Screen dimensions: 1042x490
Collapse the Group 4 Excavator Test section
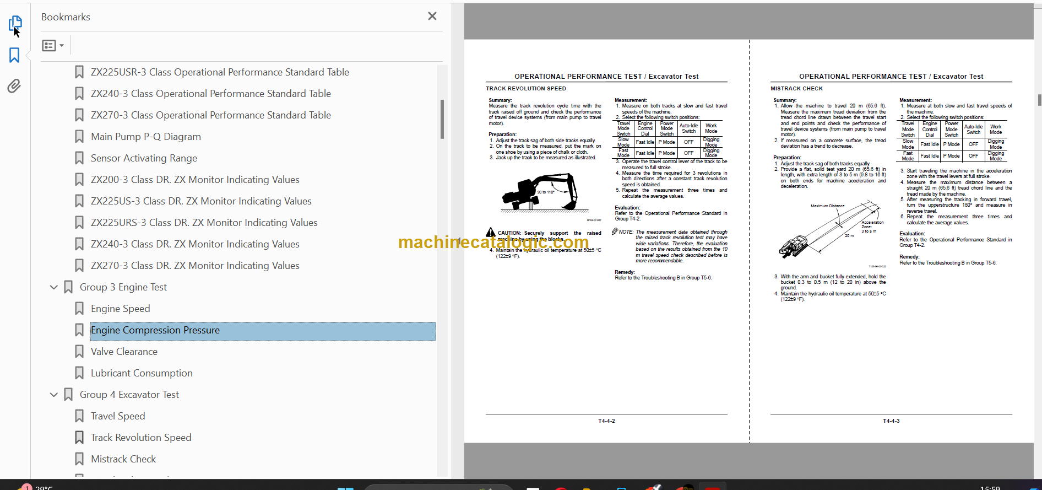tap(54, 395)
